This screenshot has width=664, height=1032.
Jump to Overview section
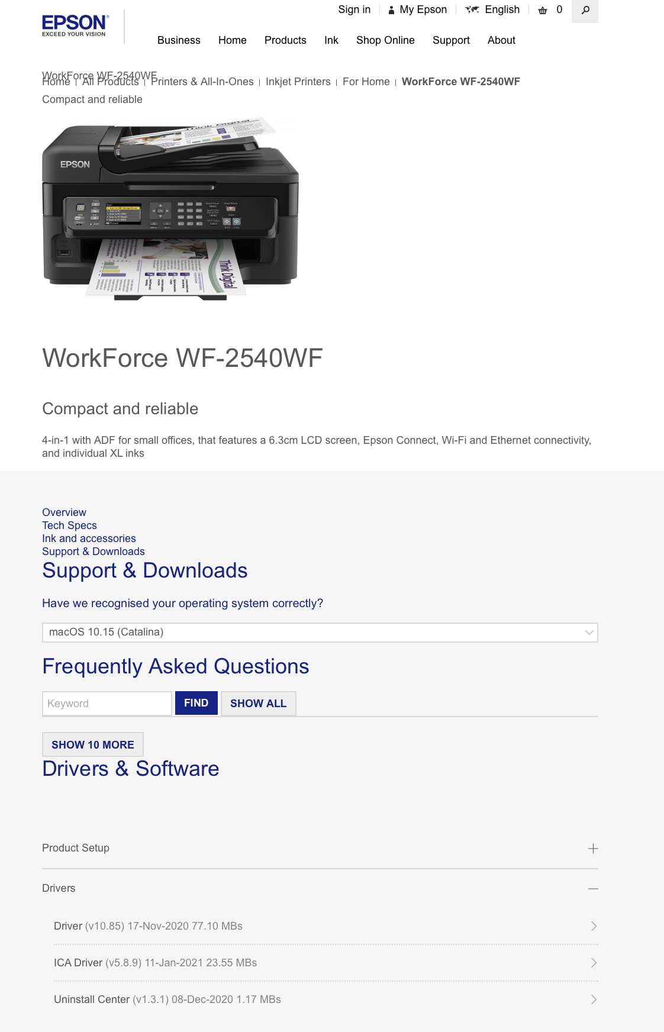[64, 512]
